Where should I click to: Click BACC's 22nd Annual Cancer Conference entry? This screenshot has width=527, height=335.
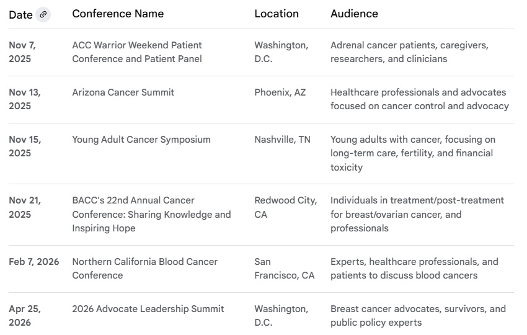pyautogui.click(x=151, y=214)
